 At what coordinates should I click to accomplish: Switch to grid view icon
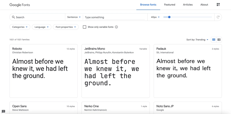214,40
